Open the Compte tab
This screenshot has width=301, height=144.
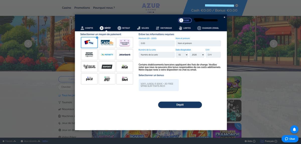tap(87, 28)
